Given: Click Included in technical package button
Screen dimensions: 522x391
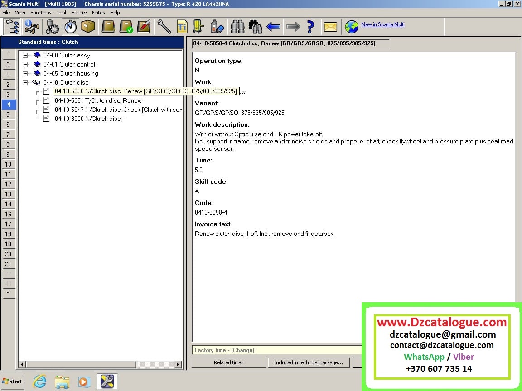Looking at the screenshot, I should pyautogui.click(x=309, y=362).
